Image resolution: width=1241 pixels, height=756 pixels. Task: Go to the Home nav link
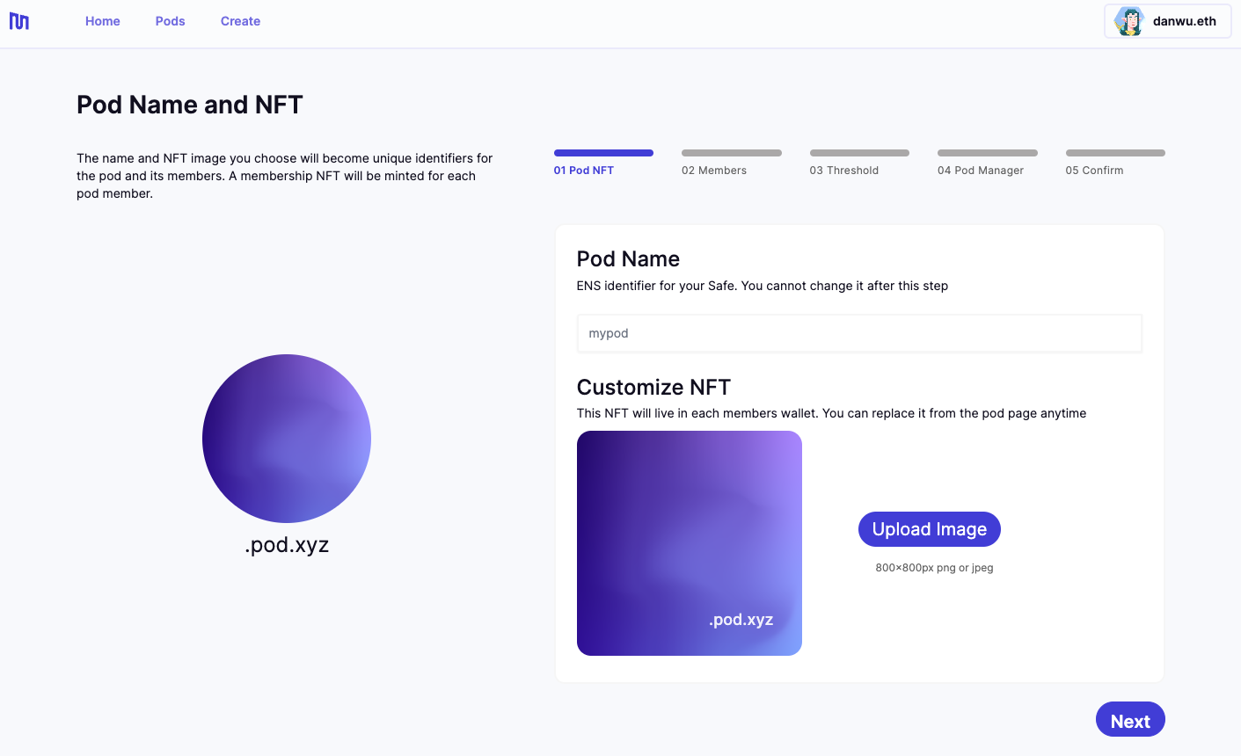(x=103, y=21)
